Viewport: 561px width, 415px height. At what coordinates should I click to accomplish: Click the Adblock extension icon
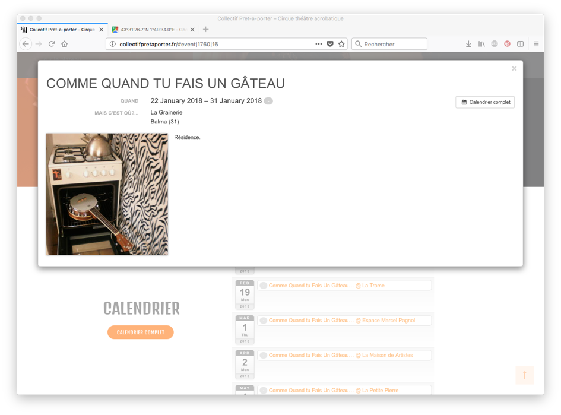(x=495, y=44)
